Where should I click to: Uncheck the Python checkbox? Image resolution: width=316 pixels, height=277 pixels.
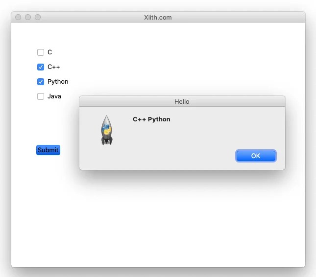pyautogui.click(x=41, y=82)
